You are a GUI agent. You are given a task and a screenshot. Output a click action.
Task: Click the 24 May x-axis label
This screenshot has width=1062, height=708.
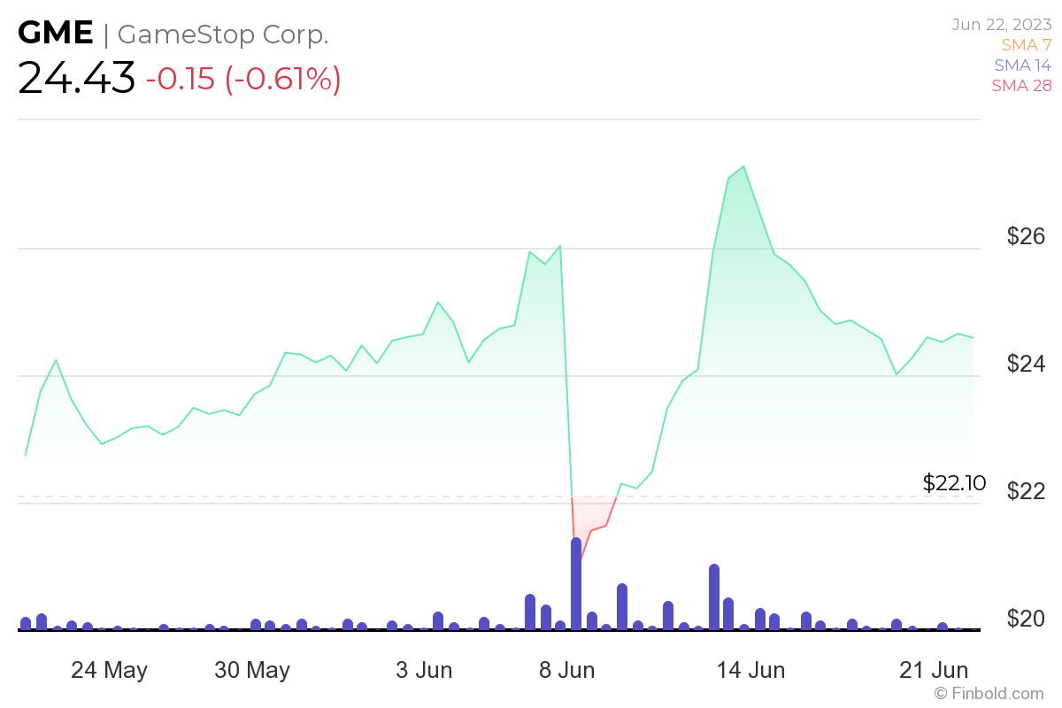point(109,670)
